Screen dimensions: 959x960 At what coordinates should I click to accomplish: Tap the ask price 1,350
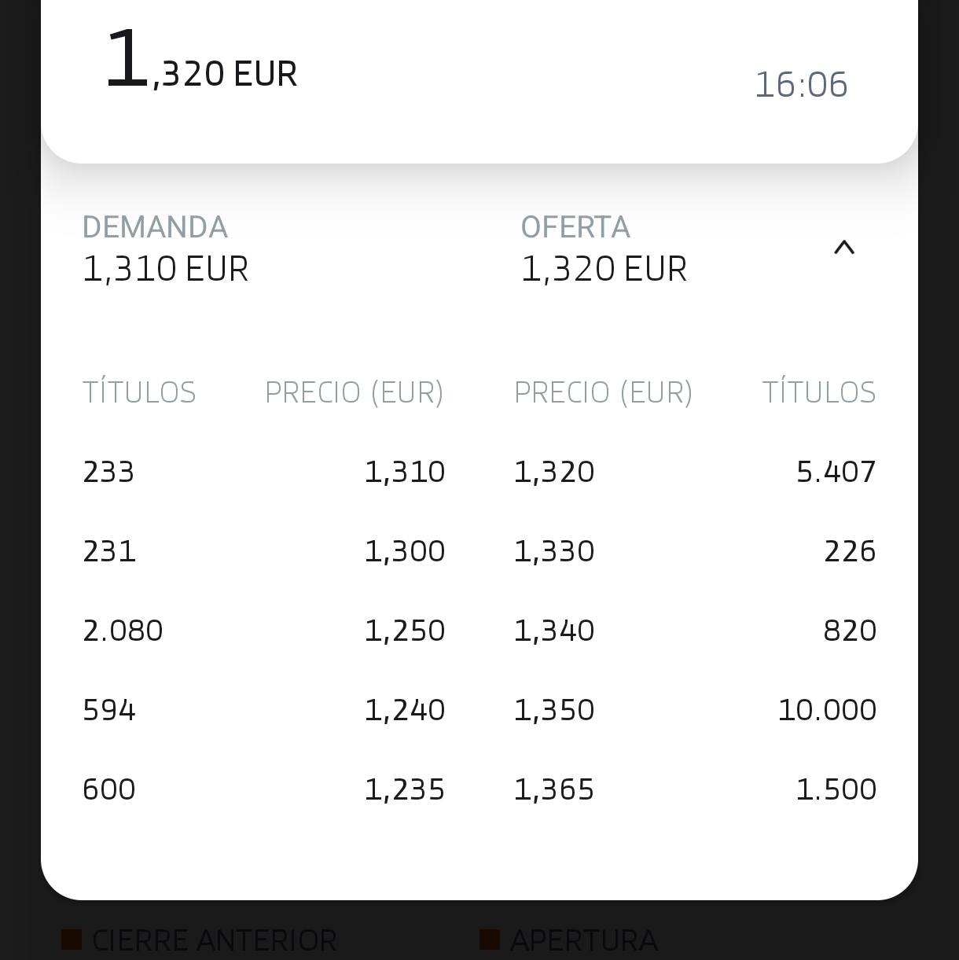pos(554,711)
